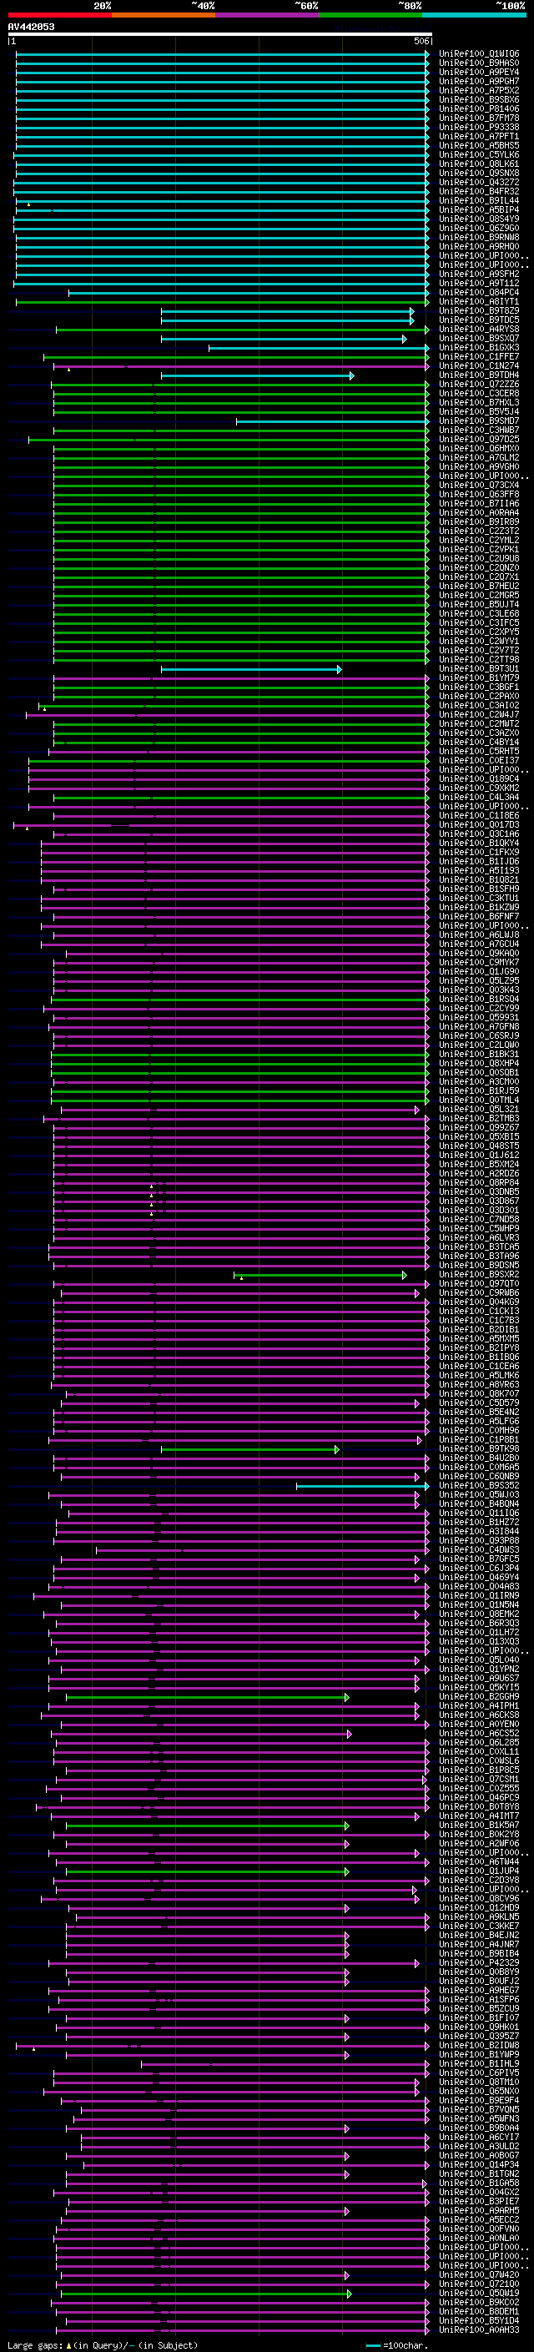Click the cyan alignment bar for UniRef100_B9T8Z9
The width and height of the screenshot is (534, 2352).
[288, 311]
